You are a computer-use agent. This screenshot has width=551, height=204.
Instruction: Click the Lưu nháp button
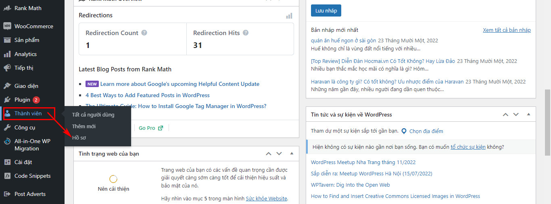(x=326, y=10)
